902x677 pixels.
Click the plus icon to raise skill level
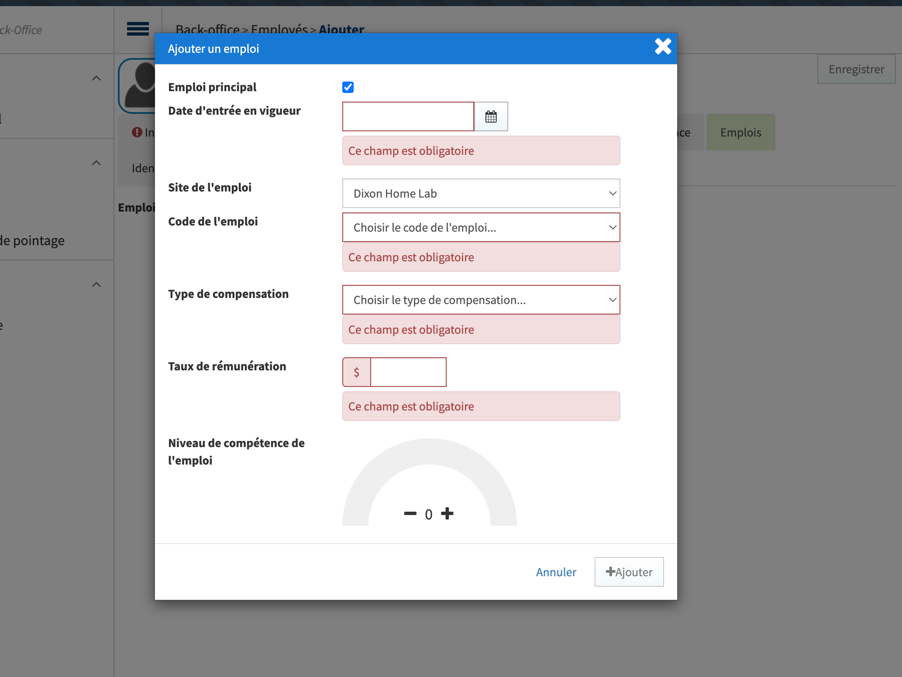coord(448,513)
